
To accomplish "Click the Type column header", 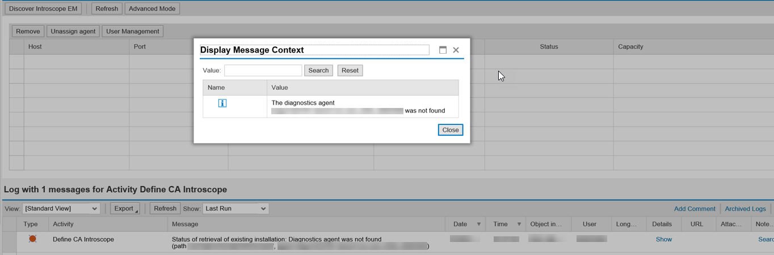I will [x=33, y=224].
